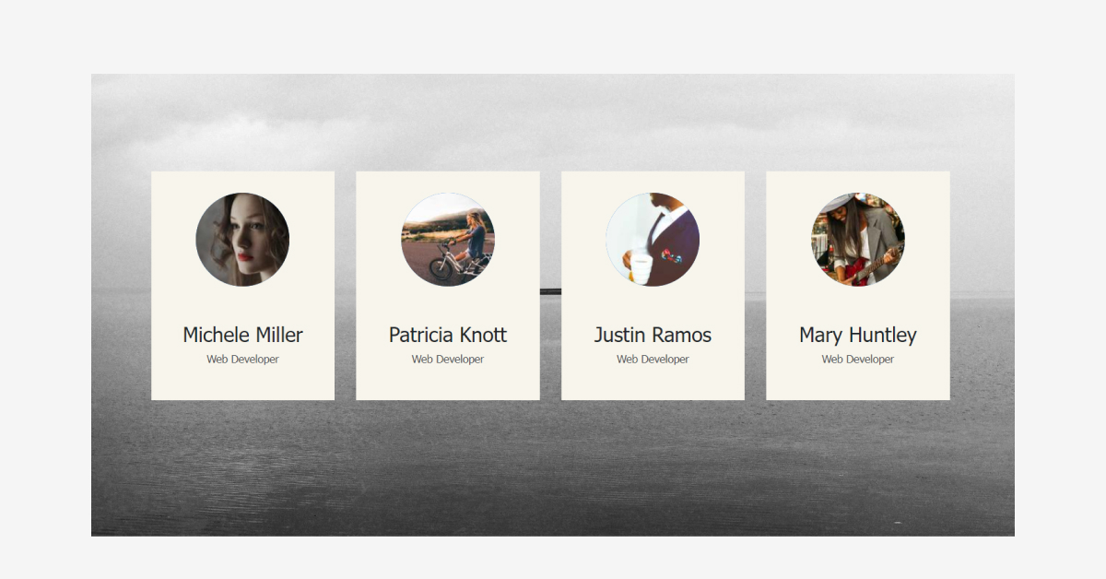Click the avatar of the man holding coffee
Viewport: 1106px width, 579px height.
(653, 240)
